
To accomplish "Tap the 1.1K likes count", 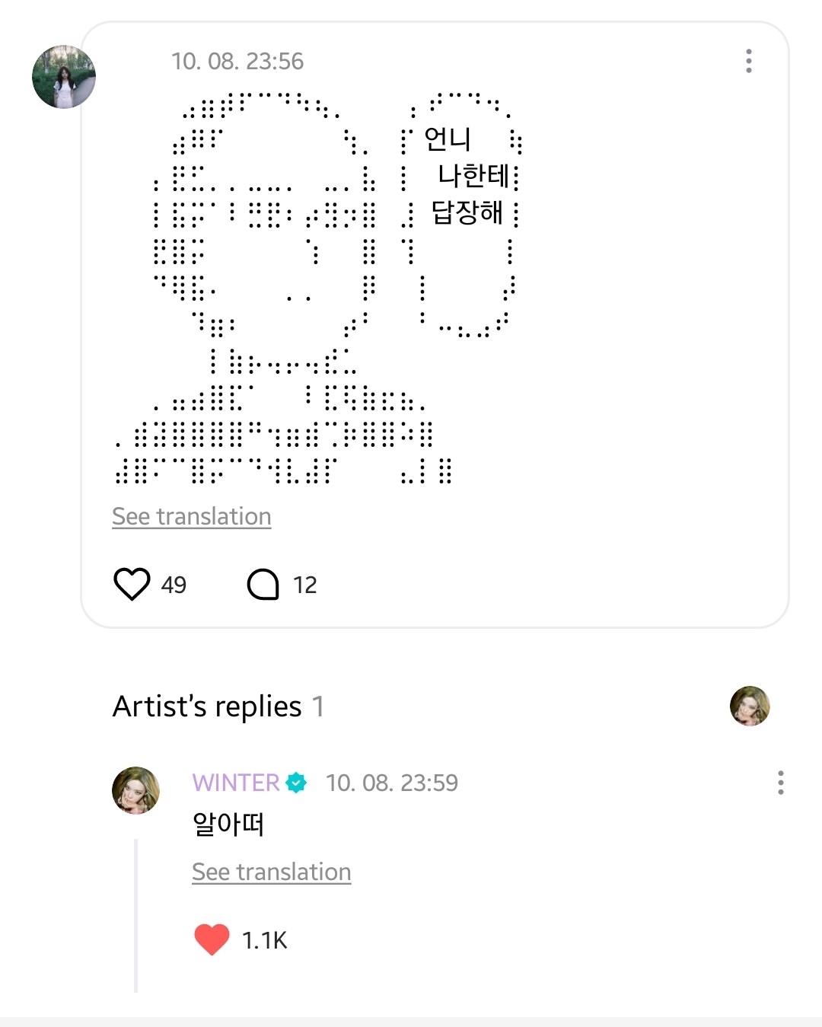I will coord(264,940).
